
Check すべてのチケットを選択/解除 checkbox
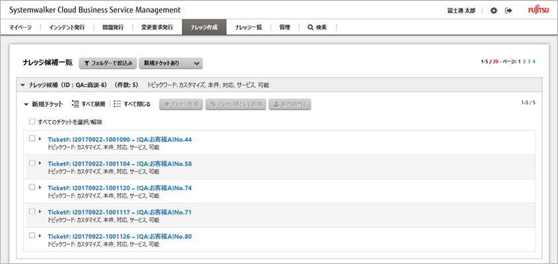point(32,122)
